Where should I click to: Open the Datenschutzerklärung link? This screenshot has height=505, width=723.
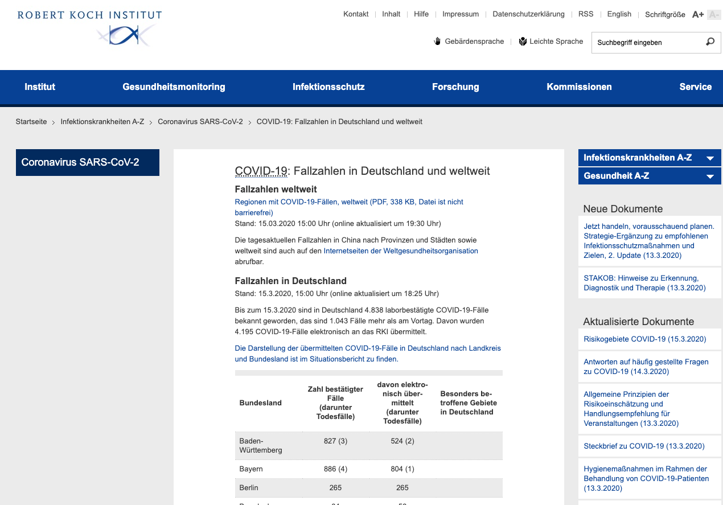528,14
